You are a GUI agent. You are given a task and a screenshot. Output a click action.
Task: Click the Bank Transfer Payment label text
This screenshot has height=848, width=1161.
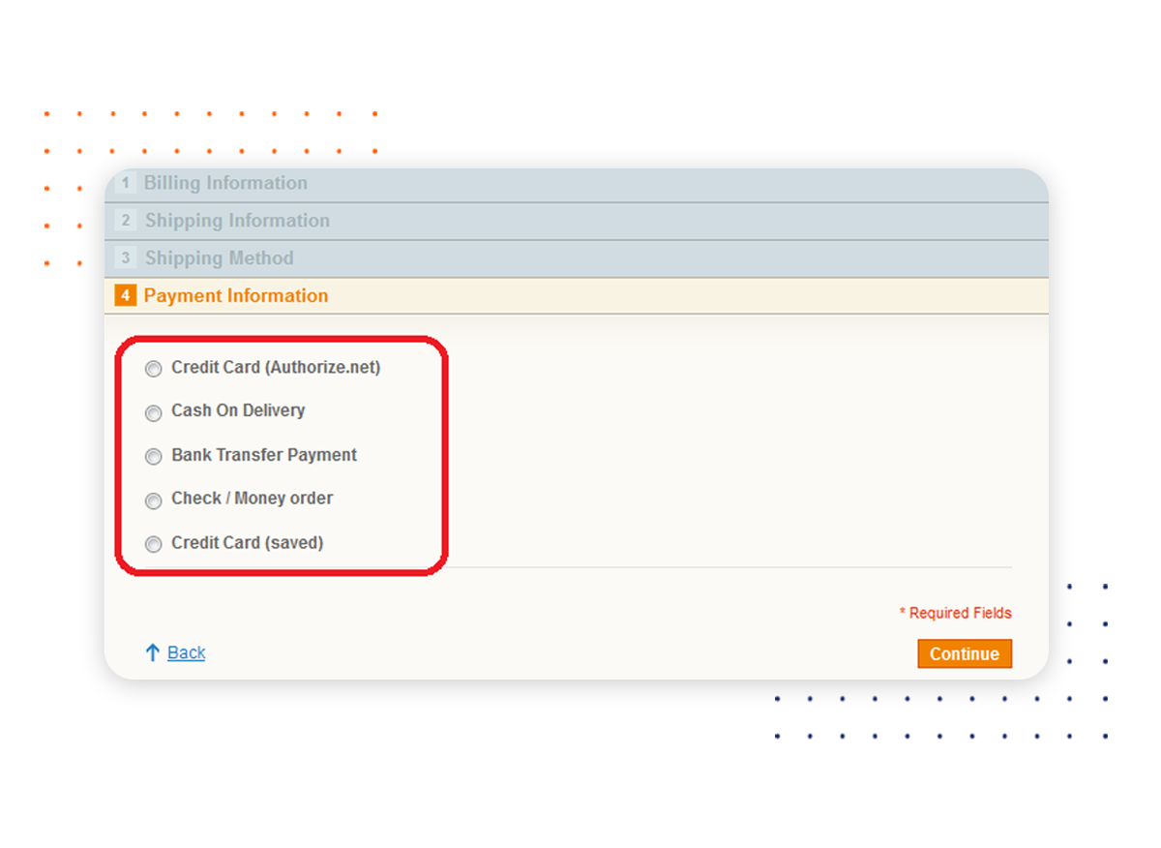pos(264,455)
